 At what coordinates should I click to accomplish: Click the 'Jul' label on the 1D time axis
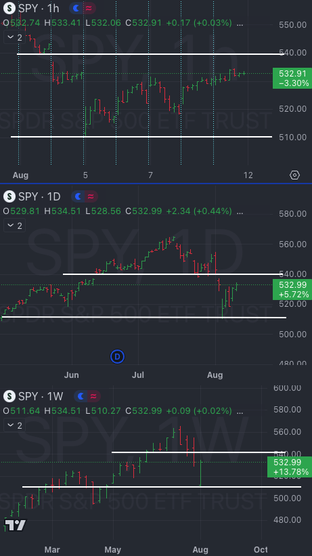(x=138, y=375)
